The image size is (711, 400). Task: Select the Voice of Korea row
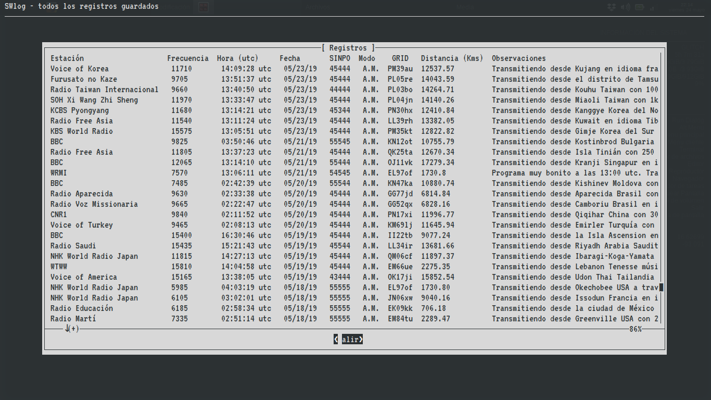(x=354, y=69)
